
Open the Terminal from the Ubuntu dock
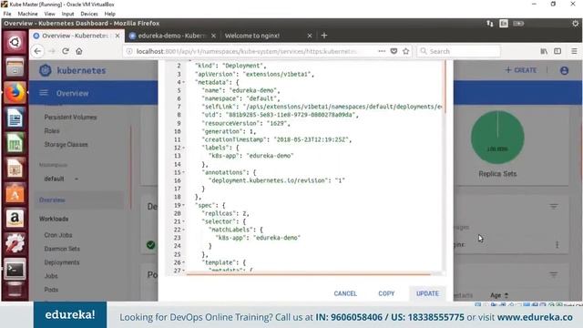click(x=15, y=269)
